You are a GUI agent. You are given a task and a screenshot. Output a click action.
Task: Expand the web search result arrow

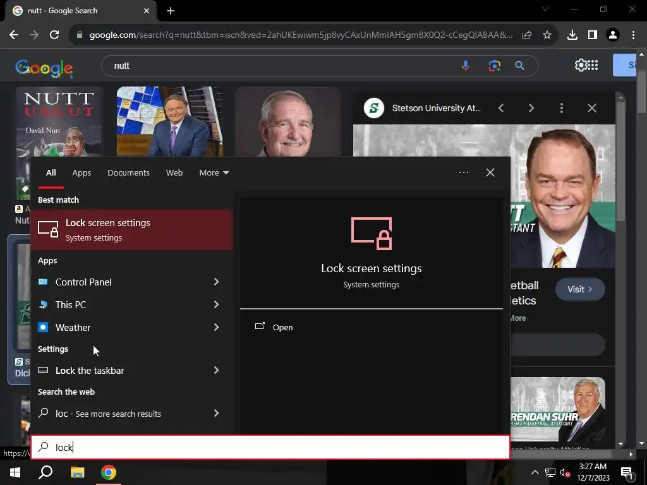pyautogui.click(x=216, y=413)
